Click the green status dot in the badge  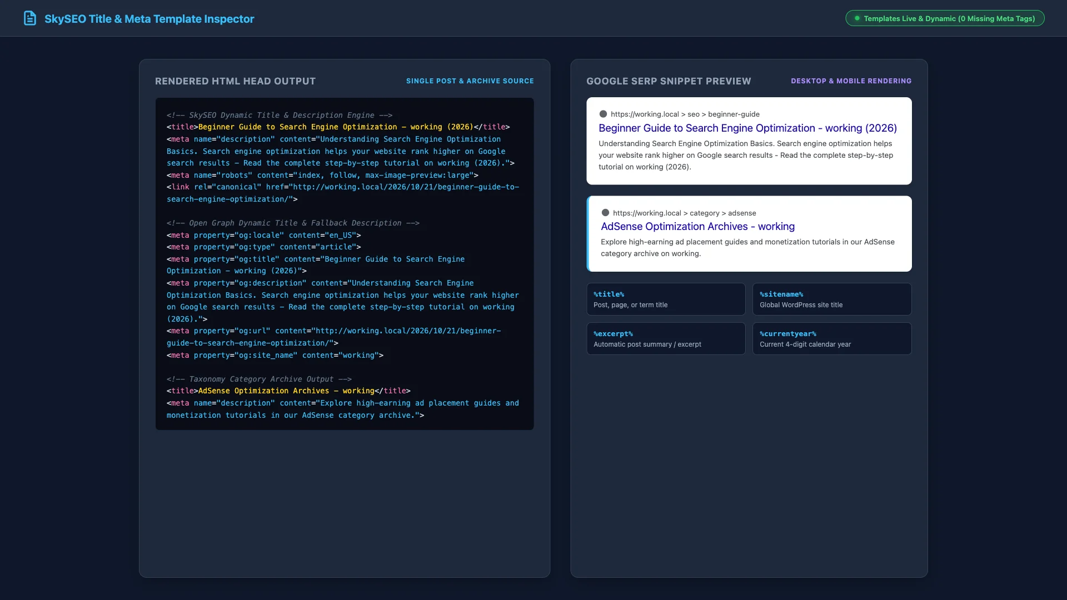(857, 18)
